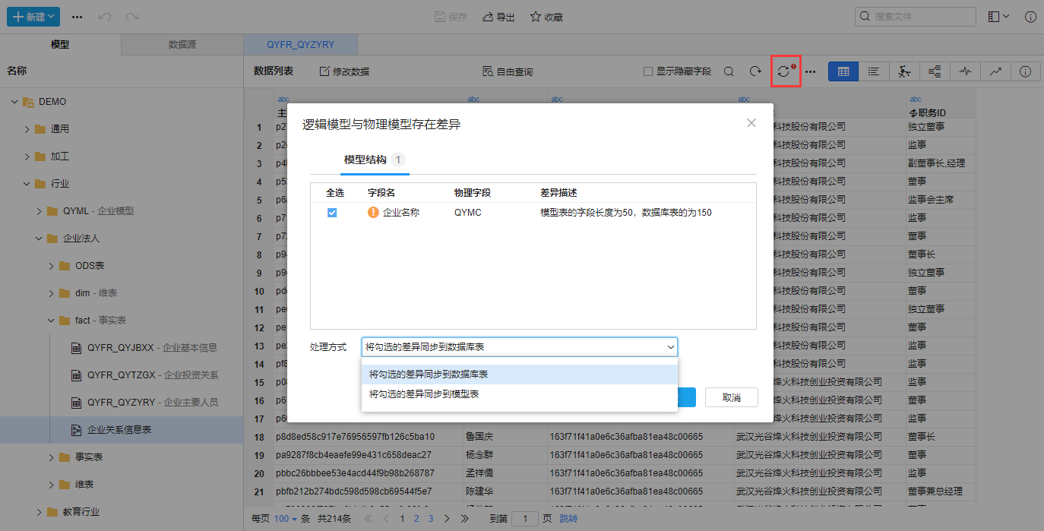1044x531 pixels.
Task: Select option 将勾选的差异同步到模型表
Action: tap(424, 394)
